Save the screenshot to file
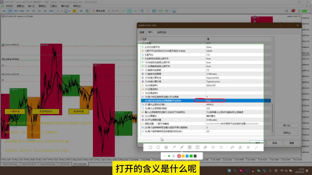 tap(240, 147)
